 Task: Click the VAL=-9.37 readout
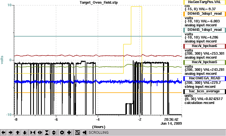pyautogui.click(x=207, y=9)
